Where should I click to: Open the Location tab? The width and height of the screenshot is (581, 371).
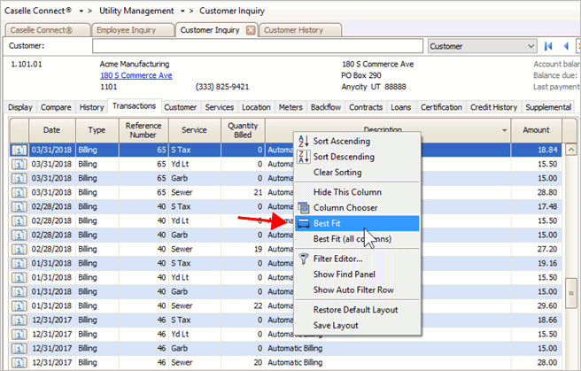pos(256,107)
